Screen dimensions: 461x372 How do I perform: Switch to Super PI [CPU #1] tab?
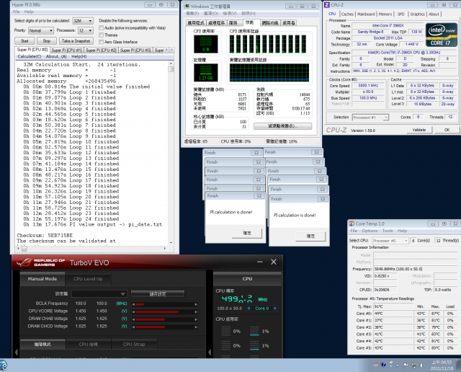(x=66, y=50)
